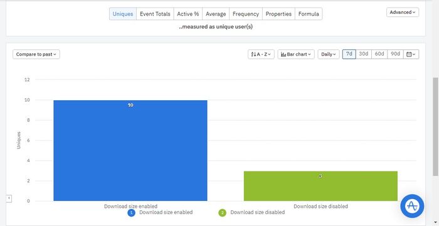Screen dimensions: 439x226
Task: Click x-axis label Download size enabled
Action: pyautogui.click(x=130, y=207)
